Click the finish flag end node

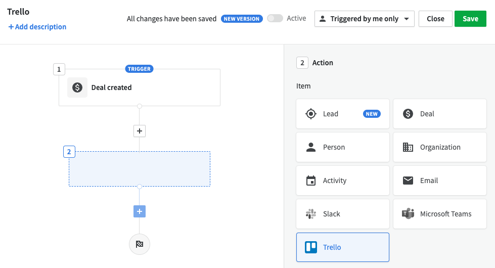(140, 244)
